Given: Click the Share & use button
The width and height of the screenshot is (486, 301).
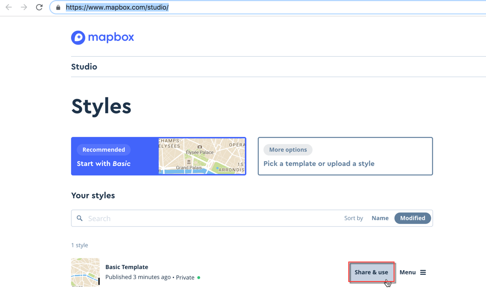Looking at the screenshot, I should (371, 272).
